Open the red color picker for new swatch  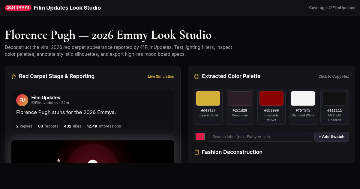point(200,136)
